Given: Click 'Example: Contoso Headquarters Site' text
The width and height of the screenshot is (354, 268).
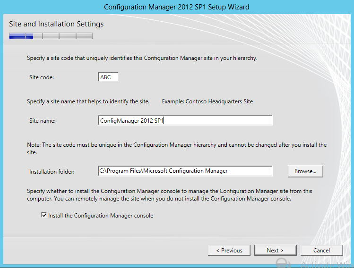Looking at the screenshot, I should (207, 101).
